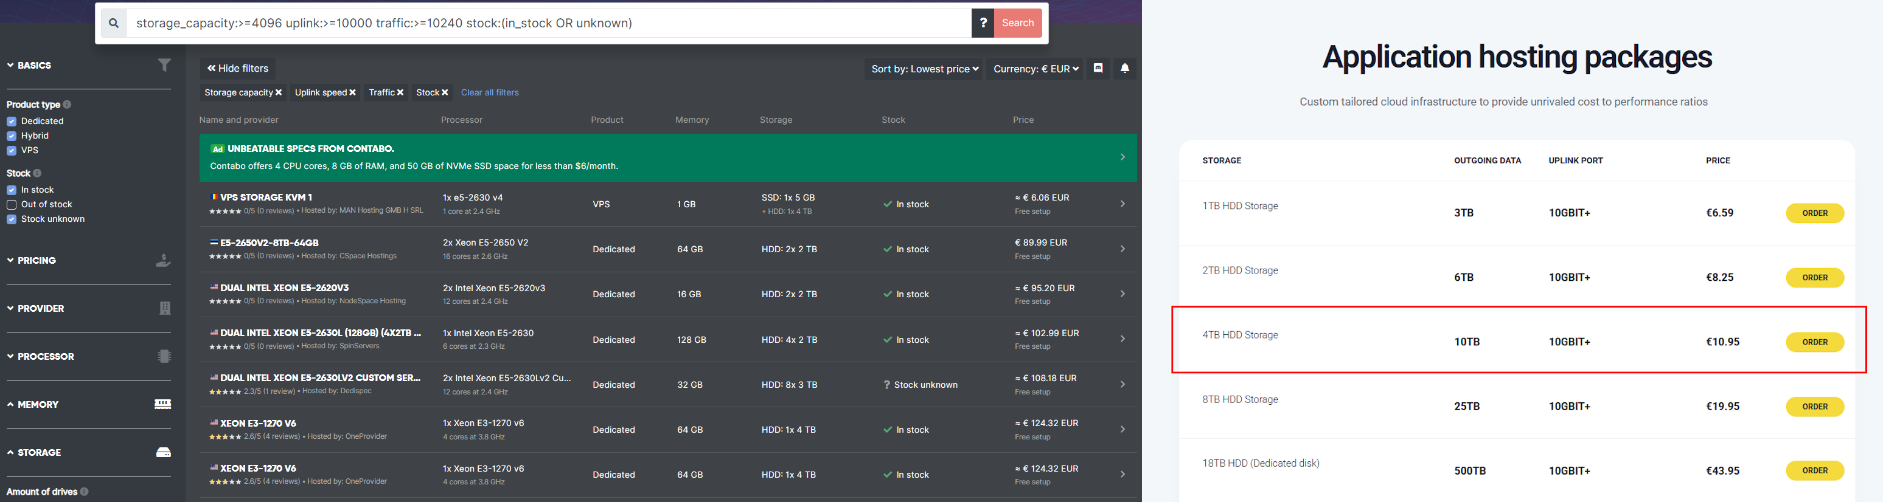Sort by the Storage column header
This screenshot has width=1883, height=502.
click(x=776, y=120)
